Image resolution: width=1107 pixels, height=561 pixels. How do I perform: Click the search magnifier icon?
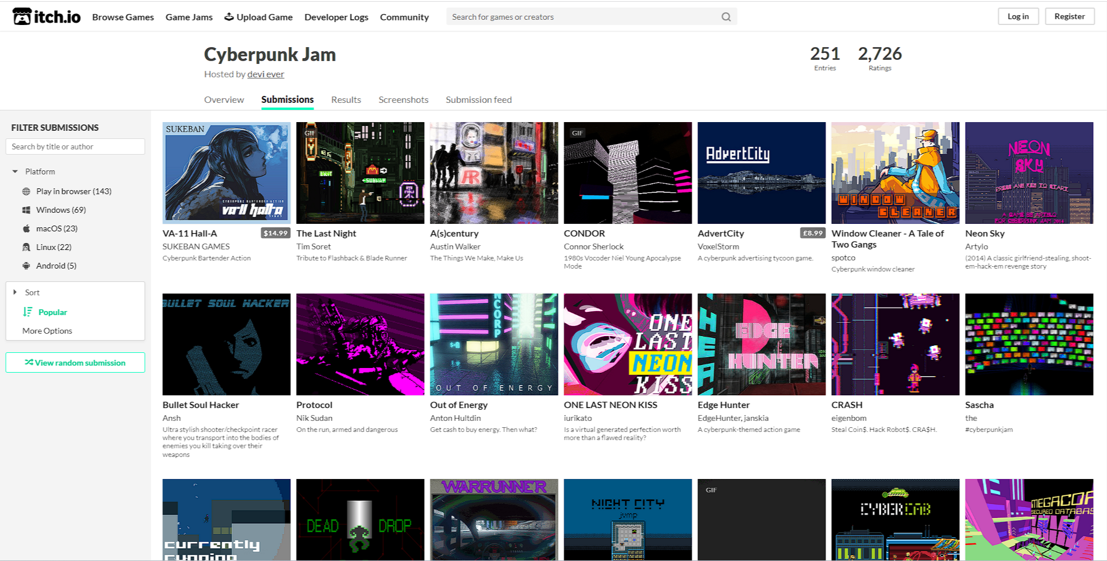pos(726,17)
